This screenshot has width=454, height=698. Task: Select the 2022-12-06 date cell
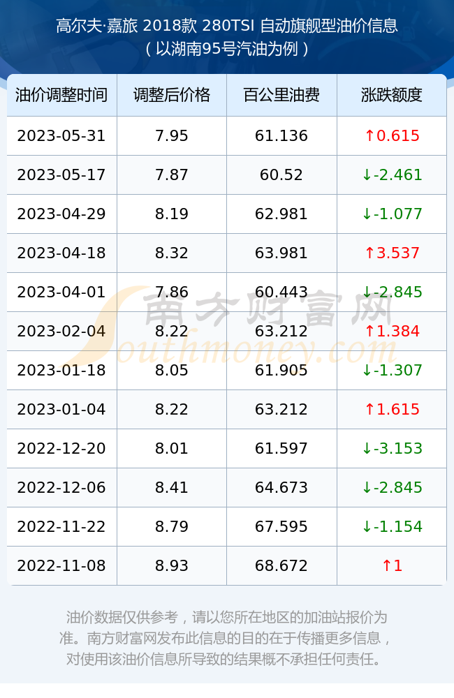[61, 487]
